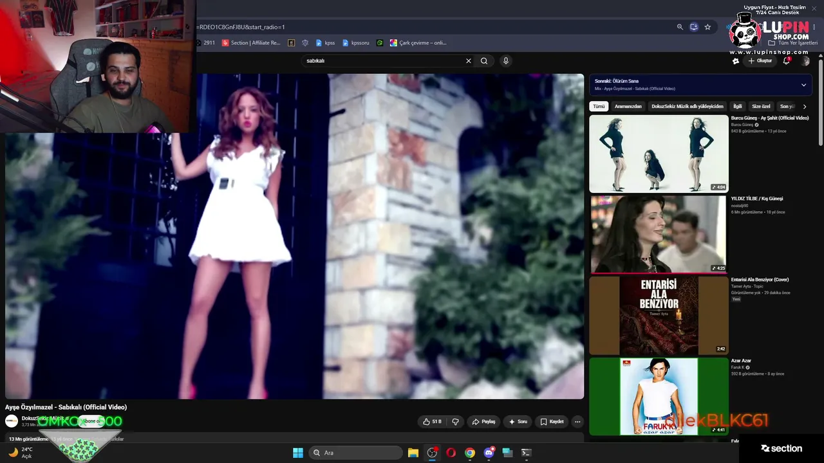Click the title 'Burcu Güneş - Ay Şahit (Official Video)'
Image resolution: width=824 pixels, height=463 pixels.
pyautogui.click(x=770, y=118)
